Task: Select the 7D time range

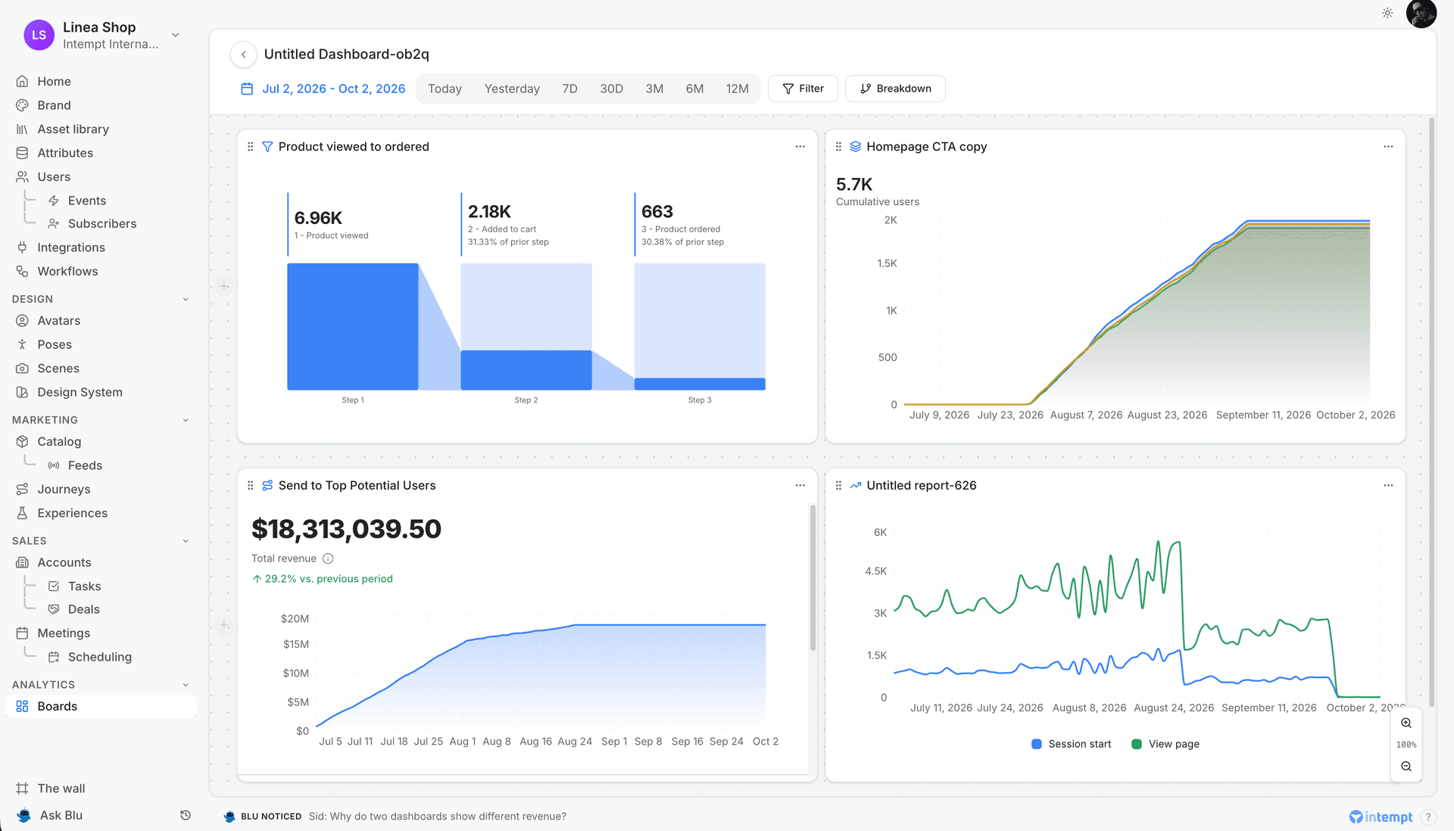Action: 569,89
